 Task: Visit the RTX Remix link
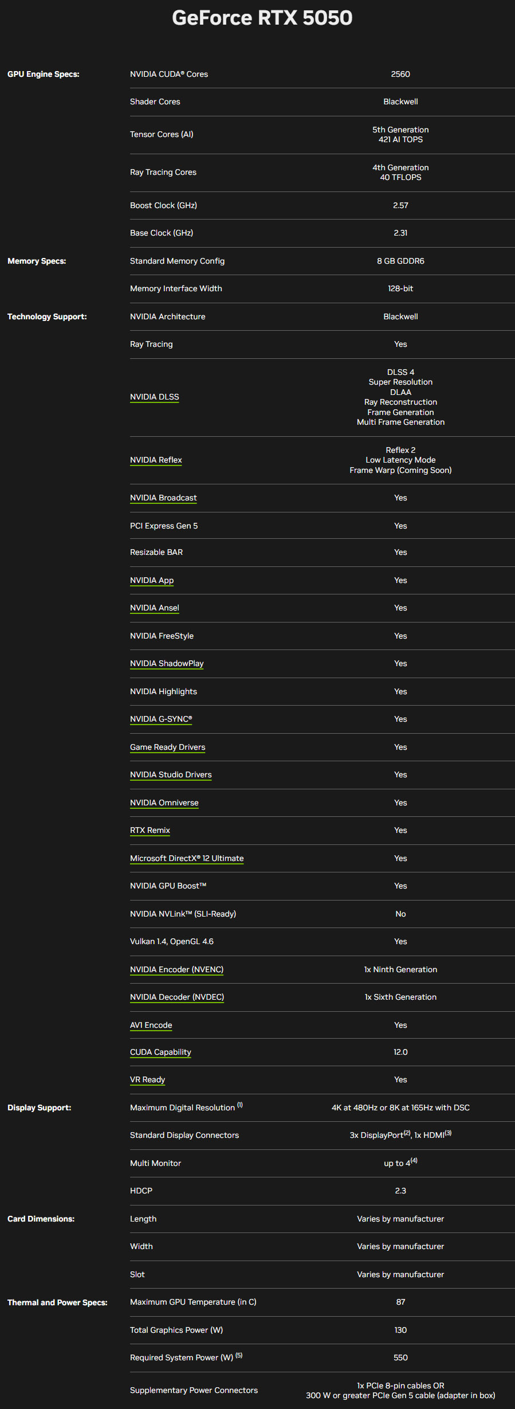pos(150,830)
